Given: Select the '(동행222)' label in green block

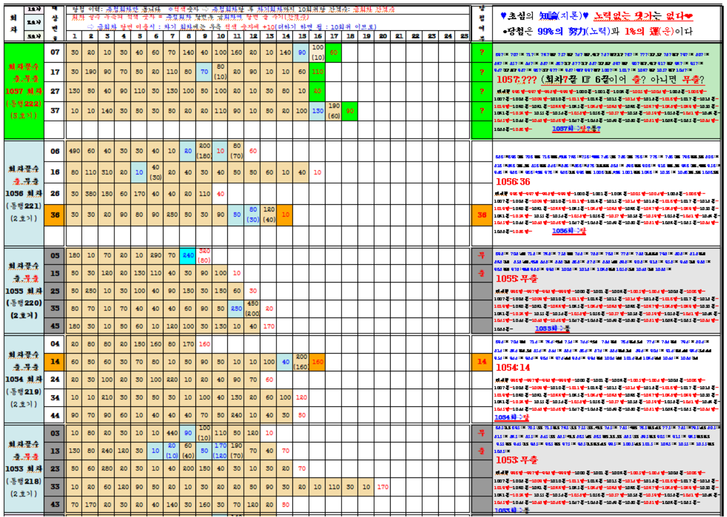Looking at the screenshot, I should coord(22,104).
